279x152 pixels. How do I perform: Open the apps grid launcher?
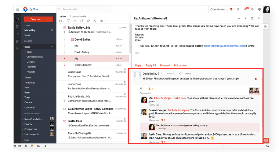click(17, 9)
